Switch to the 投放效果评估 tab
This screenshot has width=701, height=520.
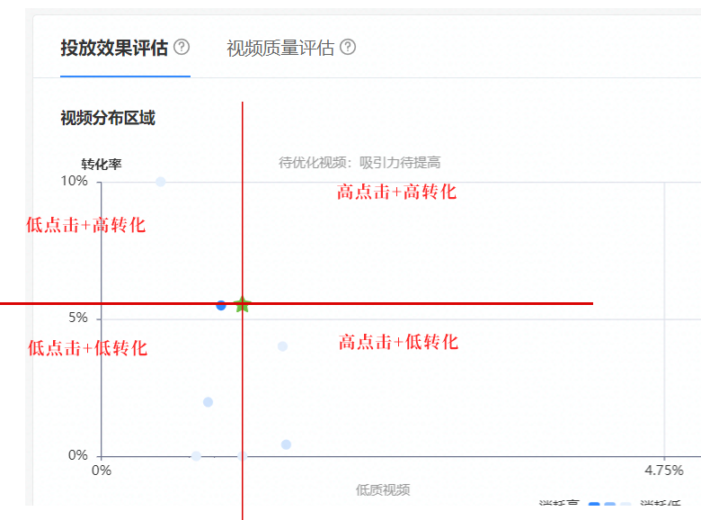pyautogui.click(x=114, y=48)
